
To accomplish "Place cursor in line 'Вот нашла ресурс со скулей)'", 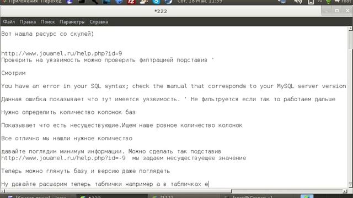I will pyautogui.click(x=47, y=34).
